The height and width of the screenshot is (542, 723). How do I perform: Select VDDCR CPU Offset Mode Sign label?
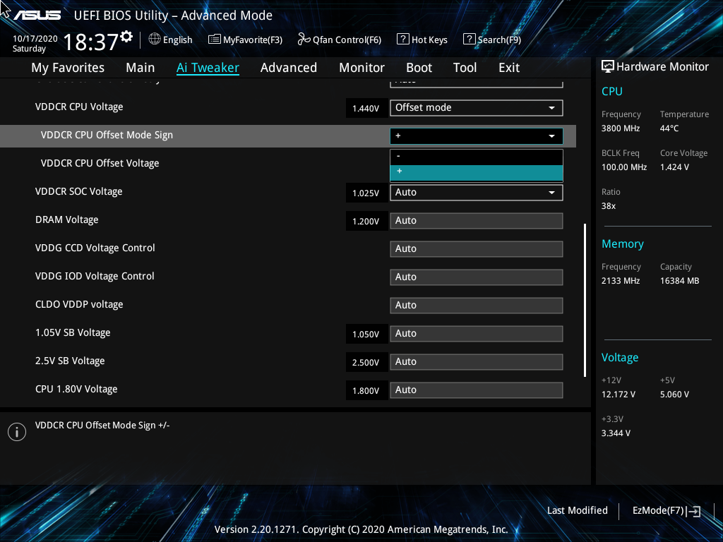107,135
